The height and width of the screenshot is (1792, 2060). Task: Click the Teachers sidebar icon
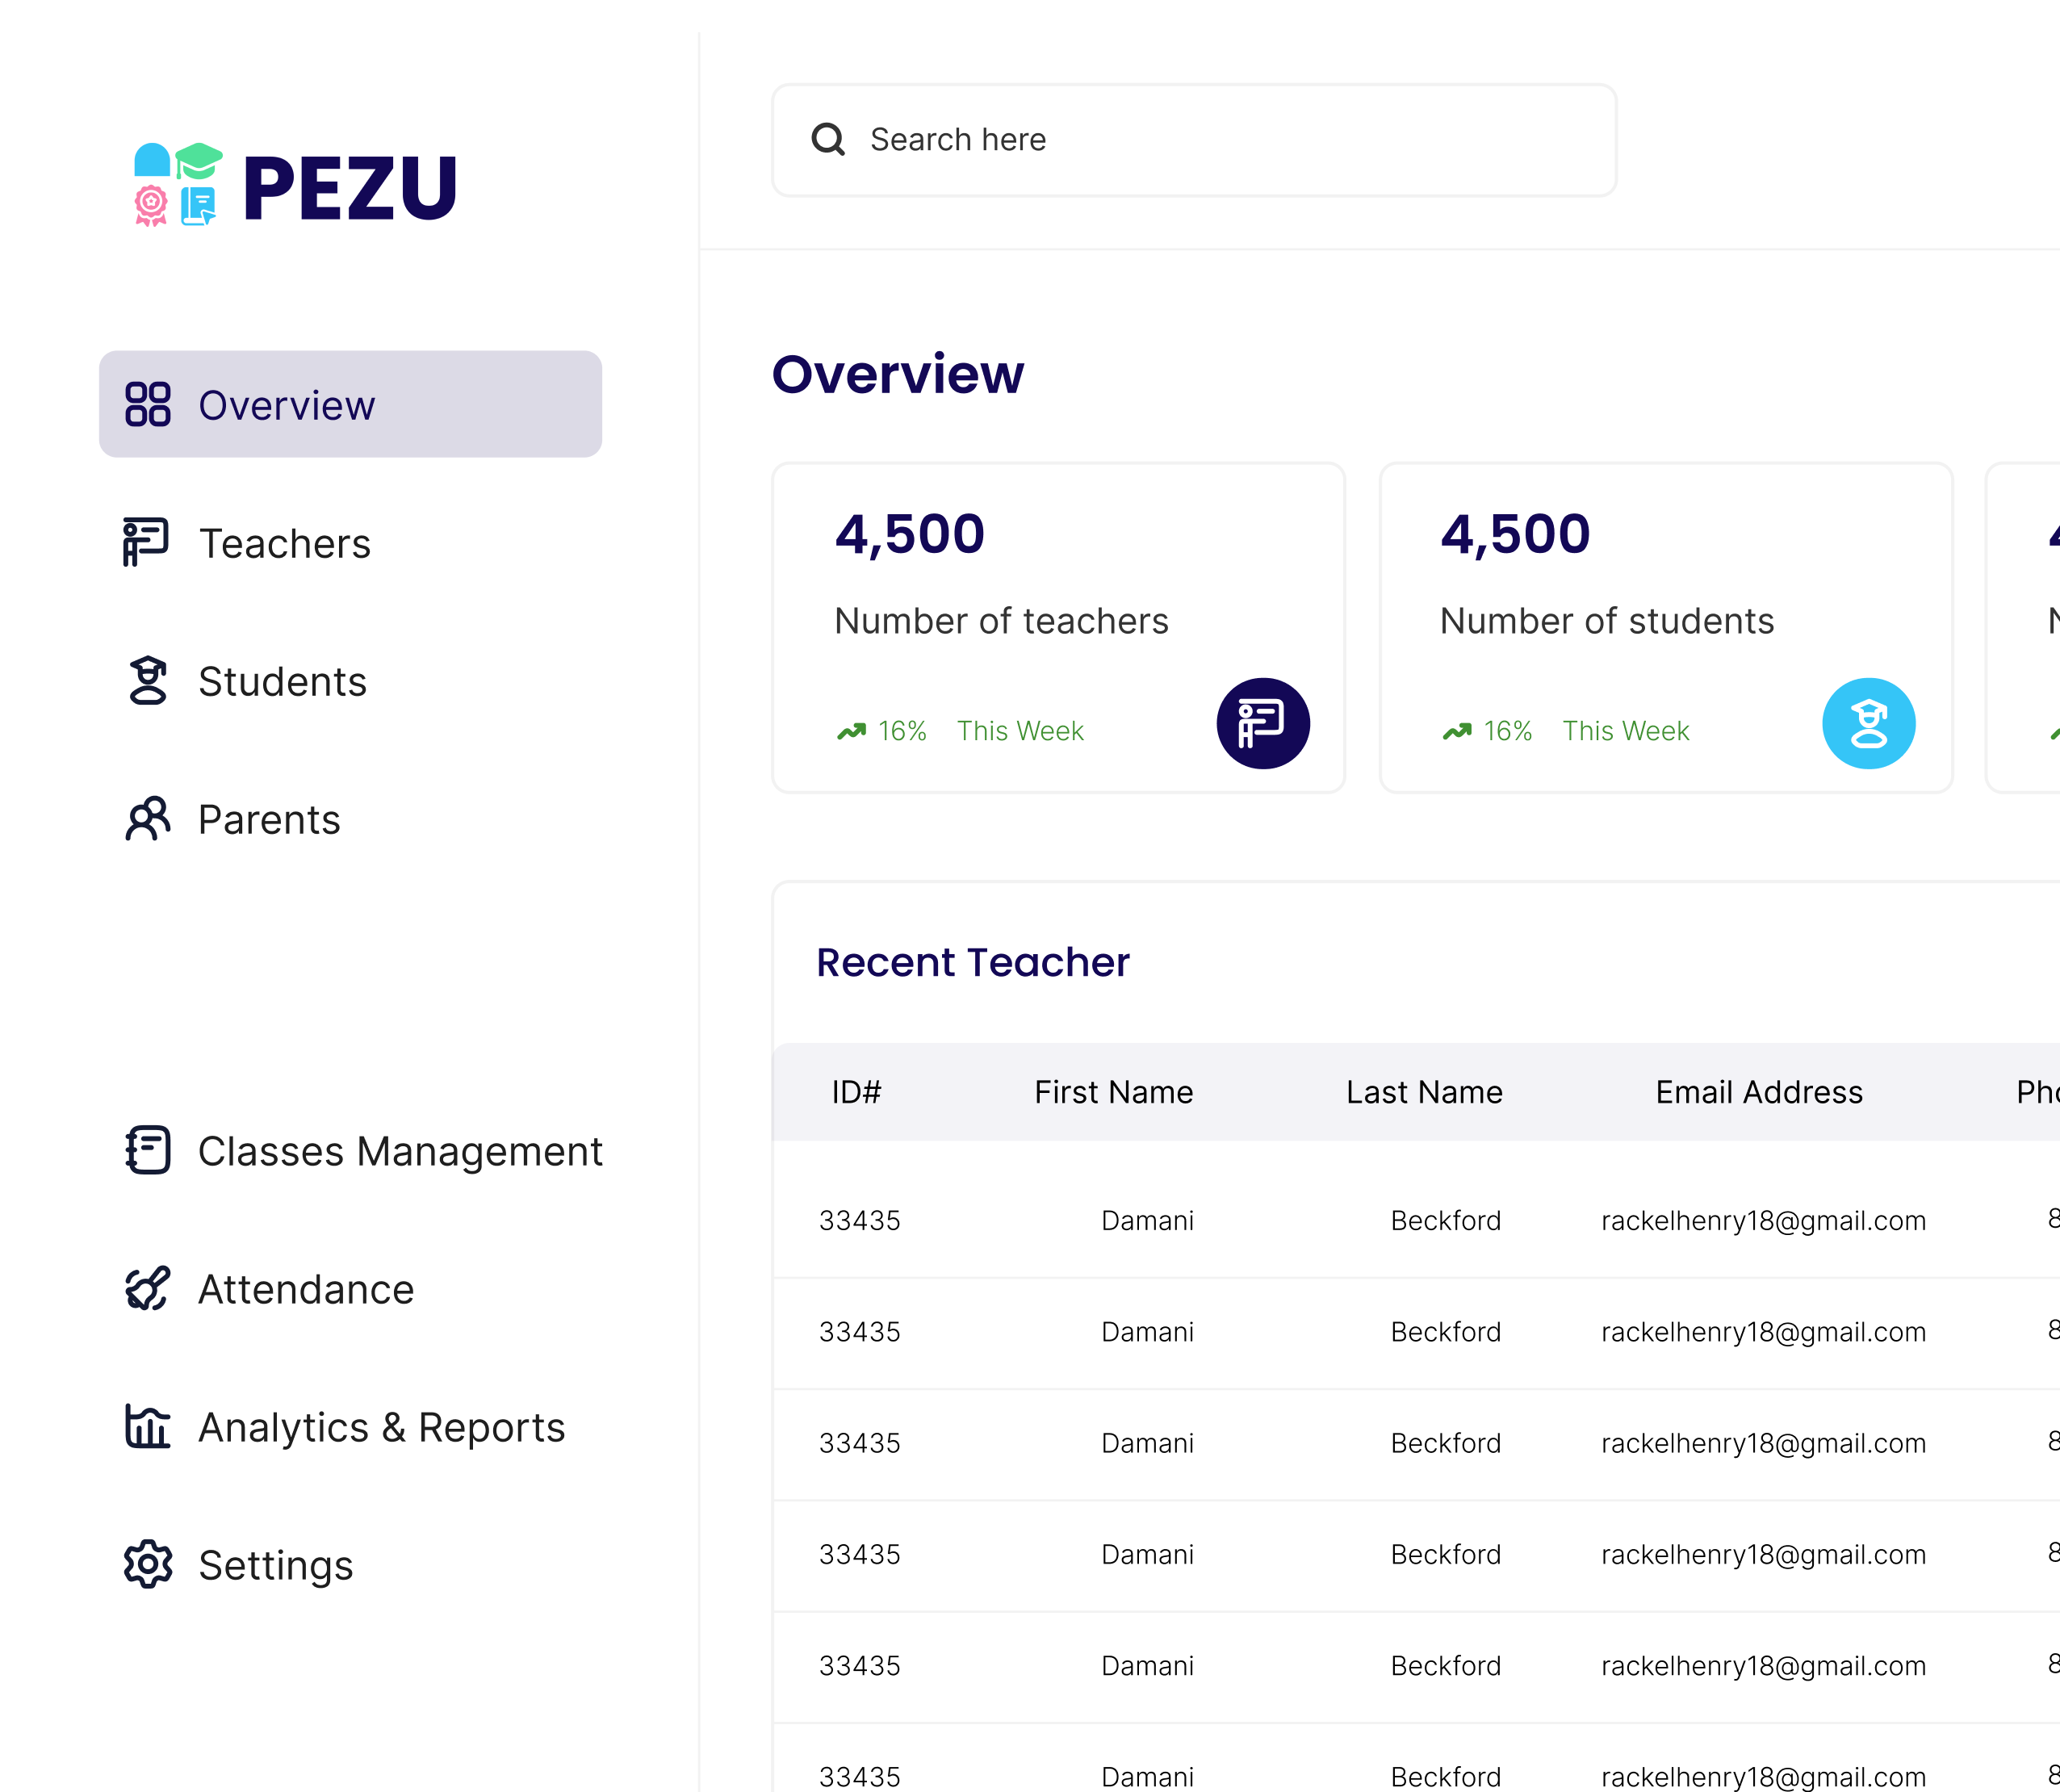point(146,542)
